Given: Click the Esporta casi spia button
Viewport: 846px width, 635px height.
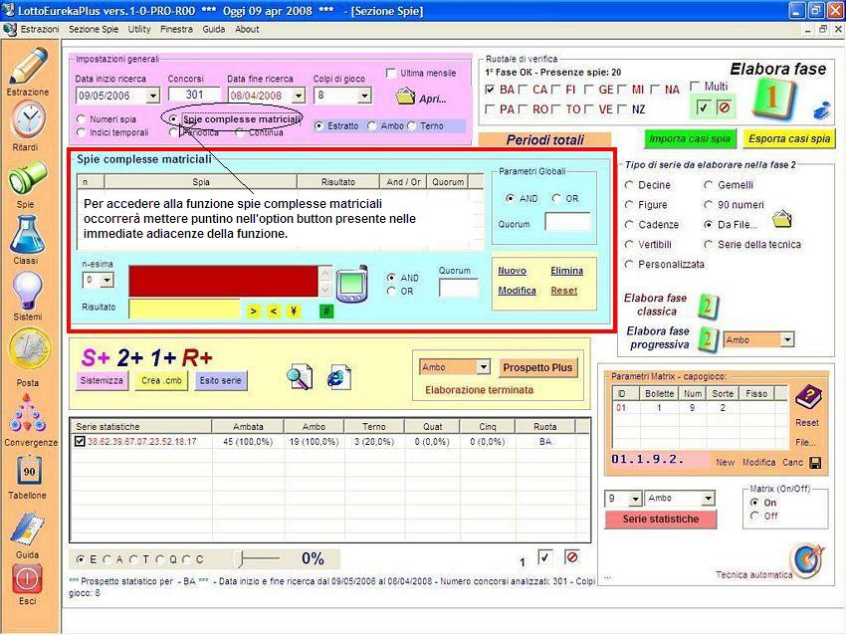Looking at the screenshot, I should [789, 138].
